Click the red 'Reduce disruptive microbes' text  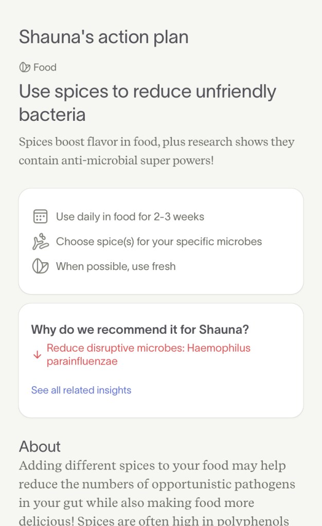point(149,348)
